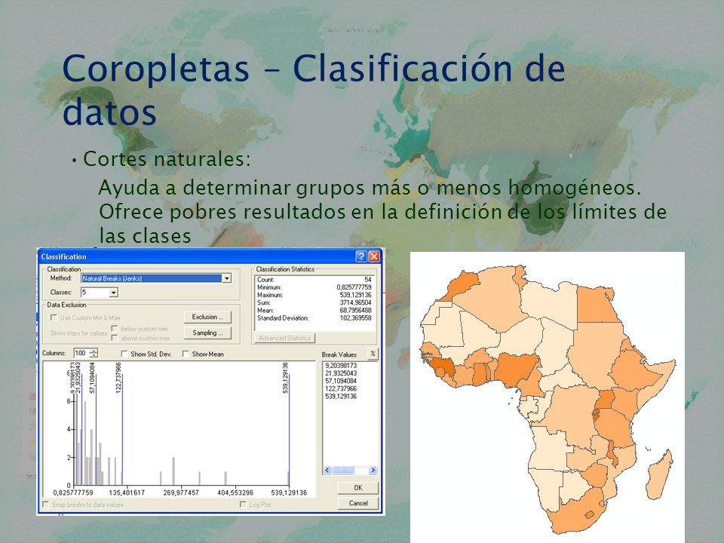Click the Advanced Statistics button

[x=284, y=338]
